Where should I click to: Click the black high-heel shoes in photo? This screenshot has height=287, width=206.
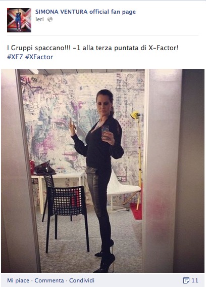point(105,258)
